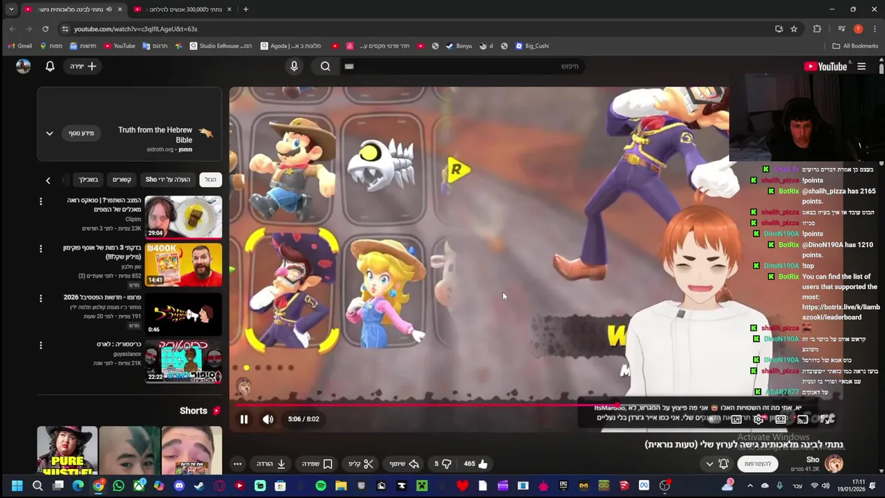Open the Studio Eelhouse bookmark

click(x=220, y=46)
